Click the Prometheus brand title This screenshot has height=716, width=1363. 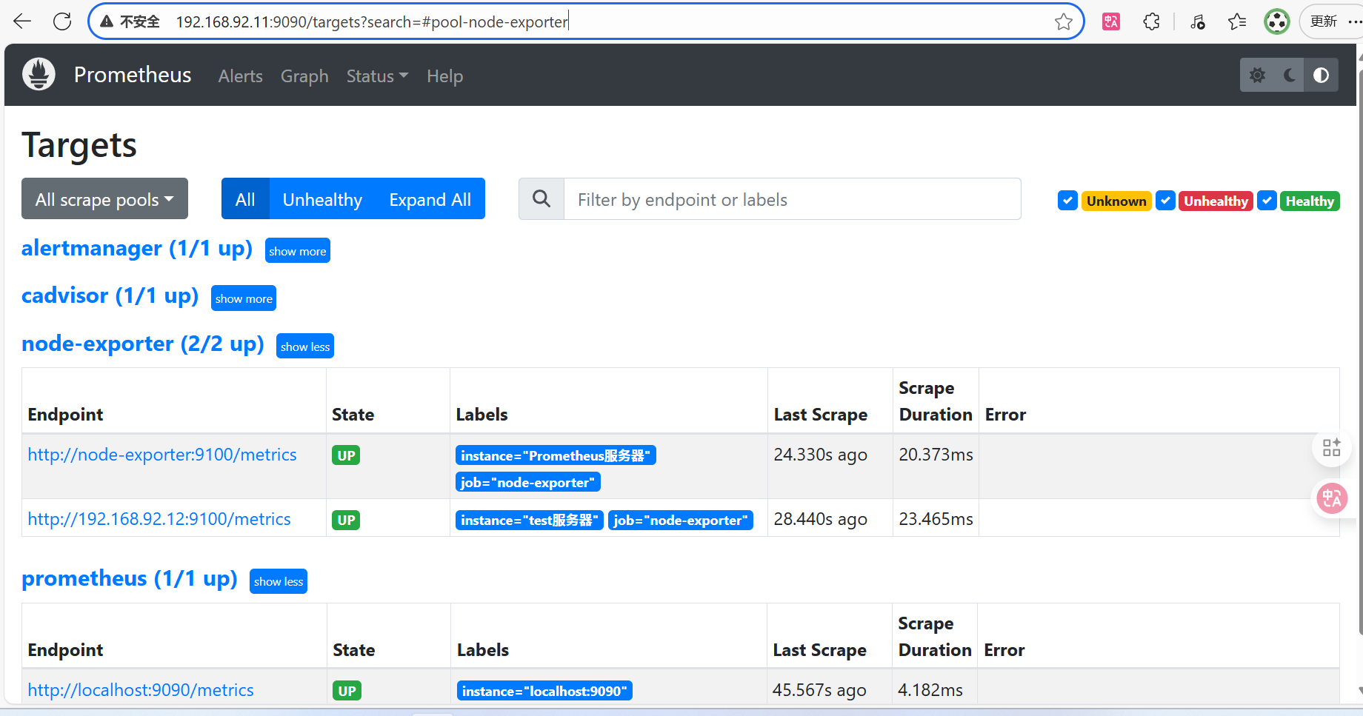(x=133, y=75)
